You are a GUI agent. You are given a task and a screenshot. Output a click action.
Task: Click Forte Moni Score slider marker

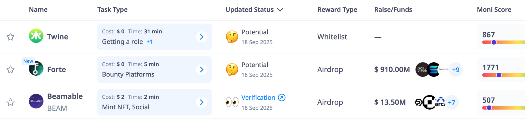click(x=499, y=75)
